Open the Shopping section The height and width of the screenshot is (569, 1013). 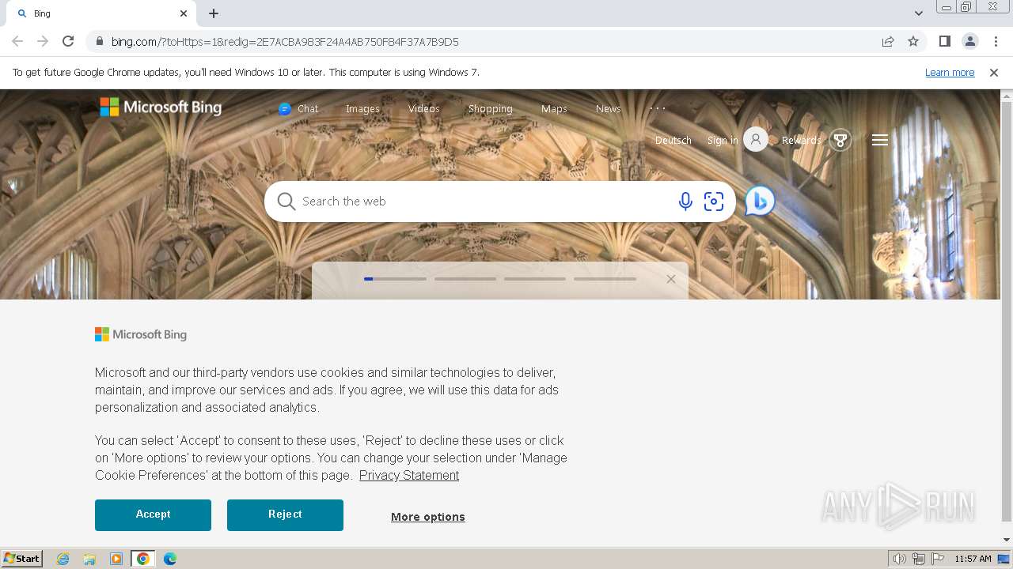click(x=490, y=109)
